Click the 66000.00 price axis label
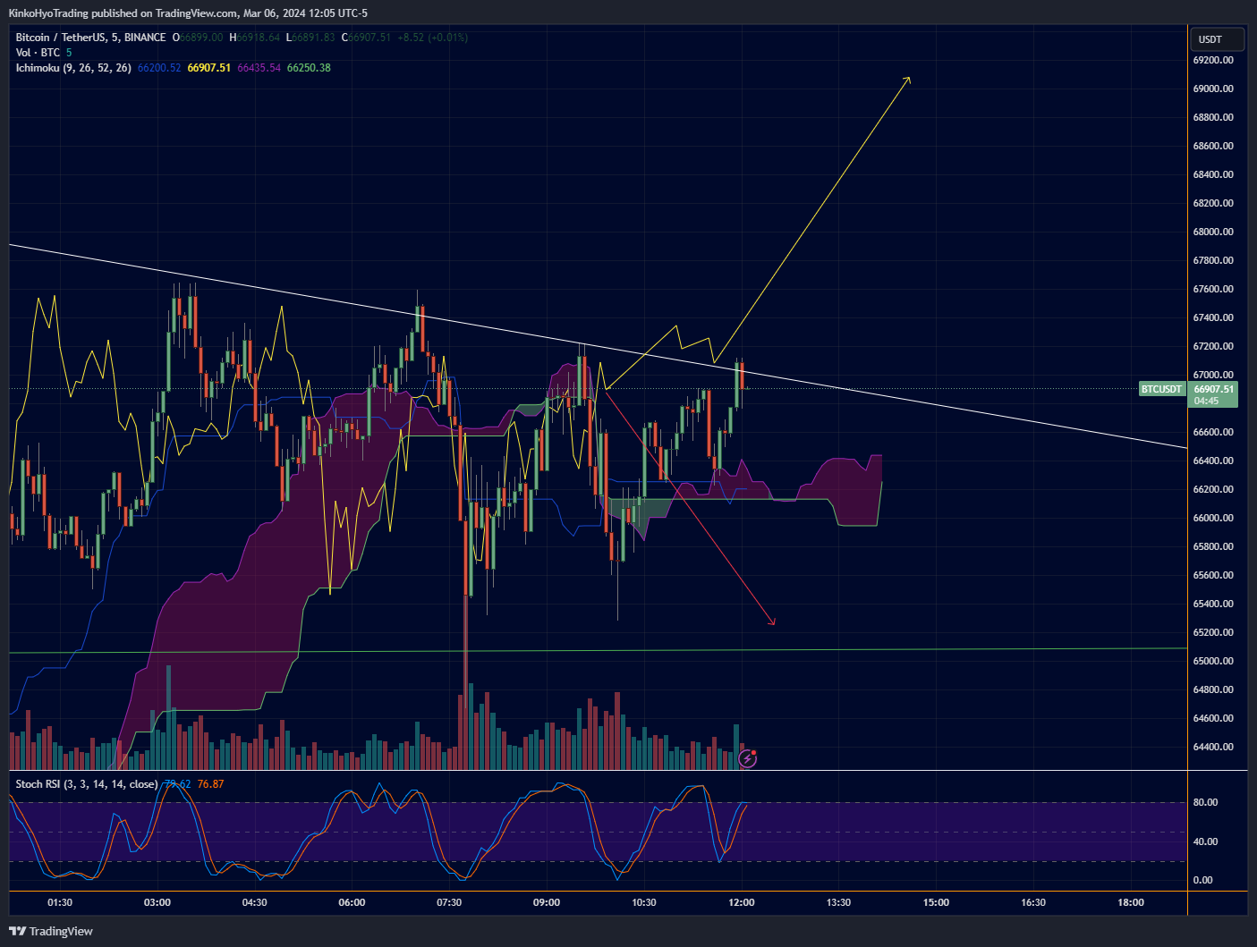The image size is (1257, 947). click(x=1213, y=518)
